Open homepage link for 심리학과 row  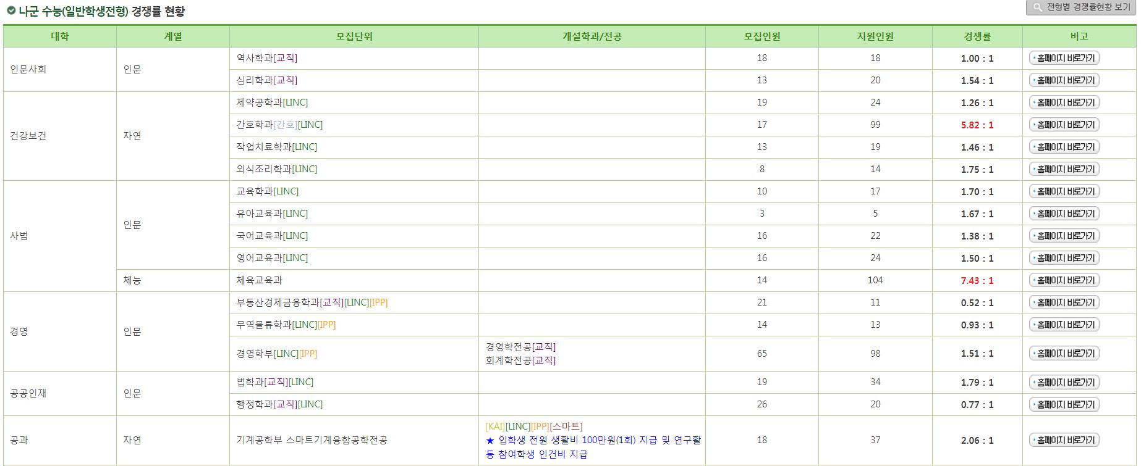1064,80
